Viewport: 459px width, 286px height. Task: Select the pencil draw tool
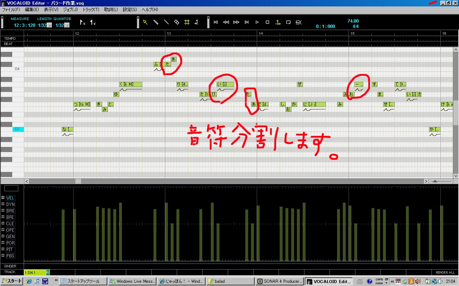tap(156, 22)
